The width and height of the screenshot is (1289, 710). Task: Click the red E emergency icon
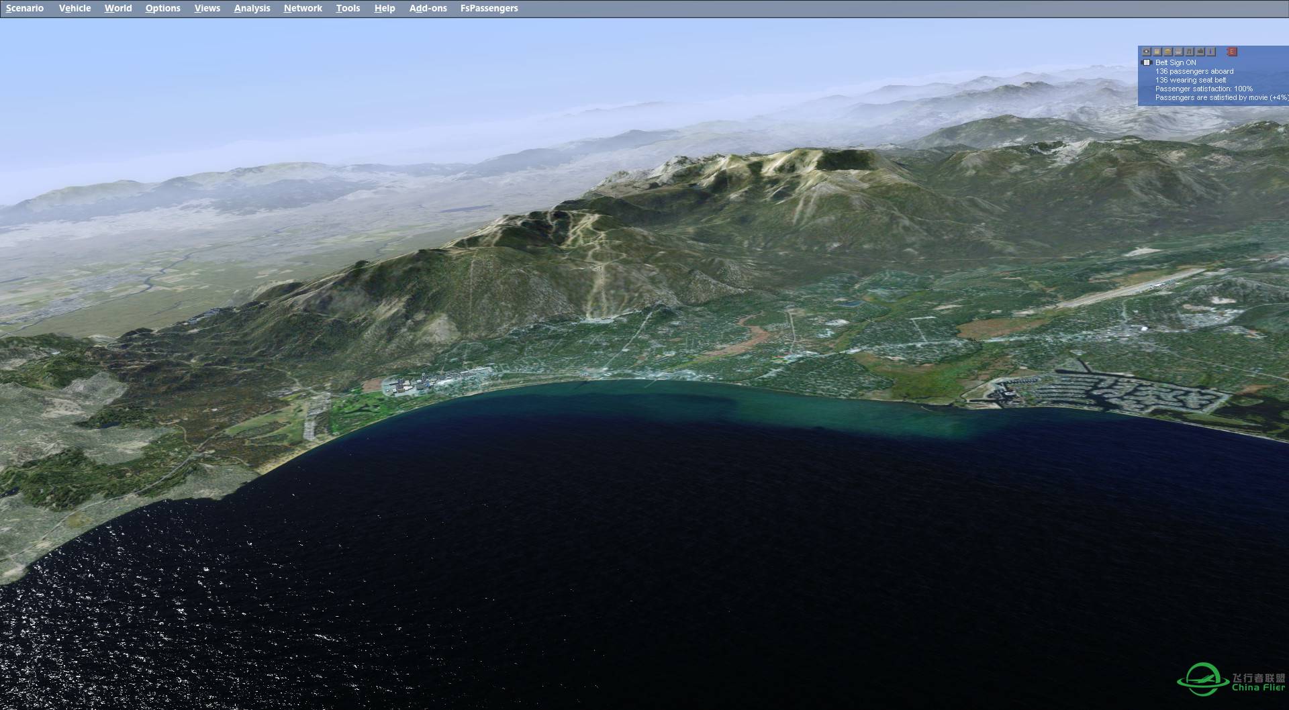(1232, 52)
